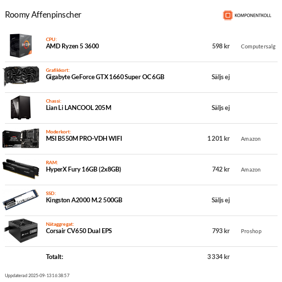
Task: Select the Corsair CV650 power supply image
Action: pos(21,231)
